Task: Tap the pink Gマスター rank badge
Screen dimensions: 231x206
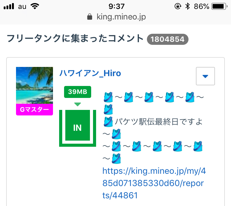Action: (34, 110)
